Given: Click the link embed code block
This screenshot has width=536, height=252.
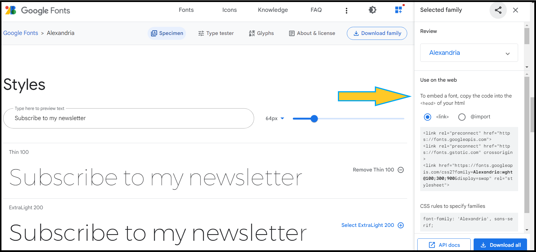Looking at the screenshot, I should (x=469, y=159).
